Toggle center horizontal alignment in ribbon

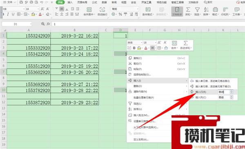[62, 14]
